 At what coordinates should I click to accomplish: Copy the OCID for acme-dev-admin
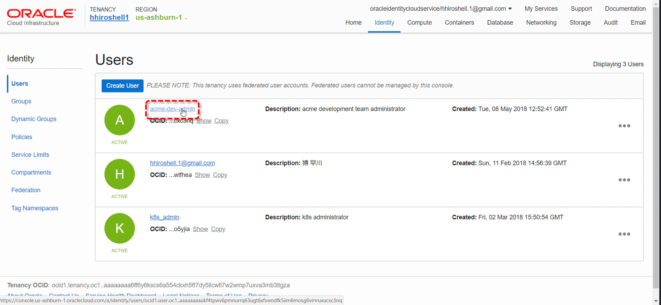pyautogui.click(x=221, y=121)
